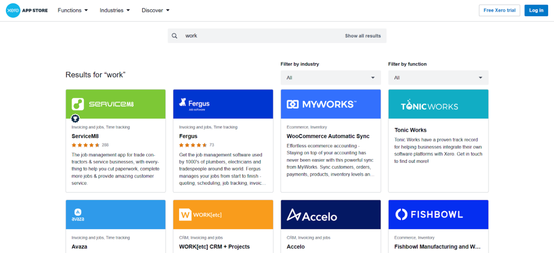The height and width of the screenshot is (253, 554).
Task: Open WooCommerce Automatic Sync title
Action: (x=328, y=136)
